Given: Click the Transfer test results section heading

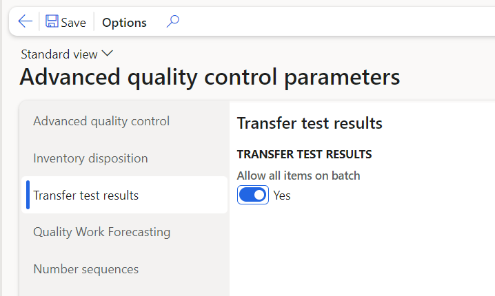Looking at the screenshot, I should tap(310, 124).
